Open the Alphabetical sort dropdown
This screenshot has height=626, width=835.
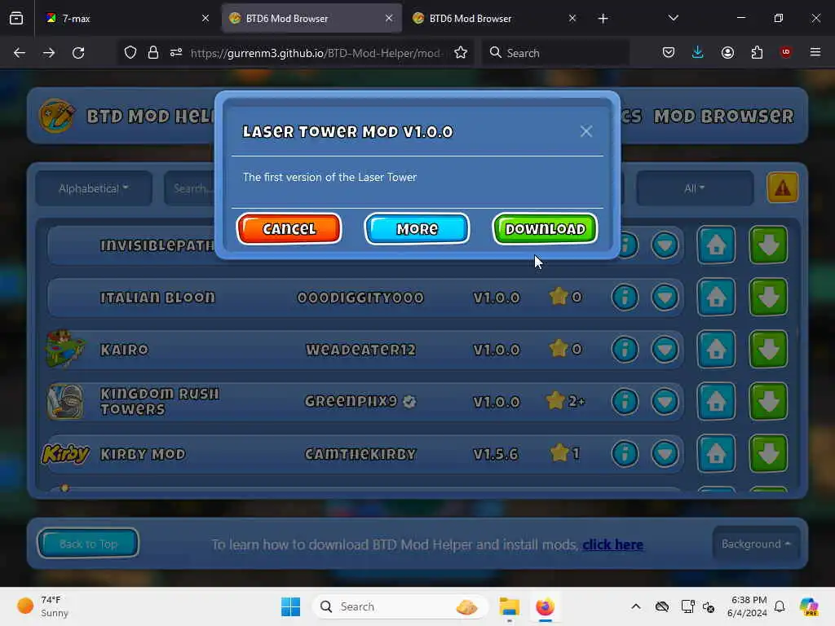[94, 188]
